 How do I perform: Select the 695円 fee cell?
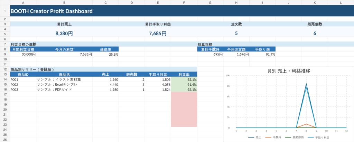(210, 54)
